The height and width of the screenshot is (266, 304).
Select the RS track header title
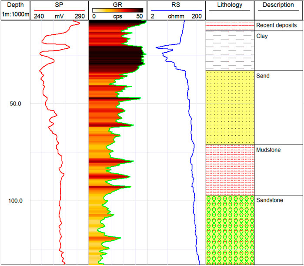[176, 5]
